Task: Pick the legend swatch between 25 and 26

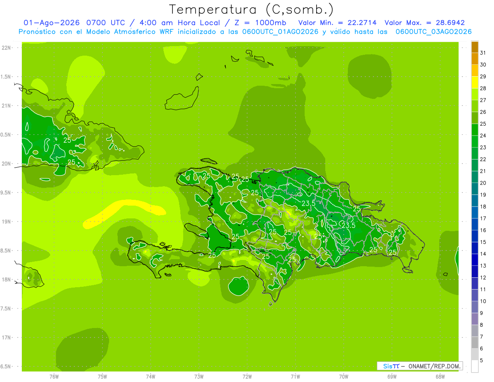Action: pyautogui.click(x=475, y=118)
